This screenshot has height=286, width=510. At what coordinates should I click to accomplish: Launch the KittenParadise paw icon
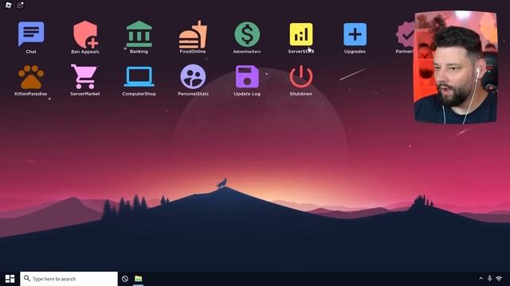pos(31,77)
